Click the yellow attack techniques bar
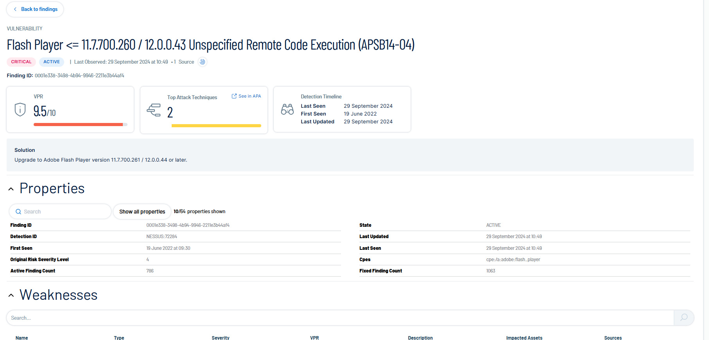Image resolution: width=709 pixels, height=340 pixels. 216,126
